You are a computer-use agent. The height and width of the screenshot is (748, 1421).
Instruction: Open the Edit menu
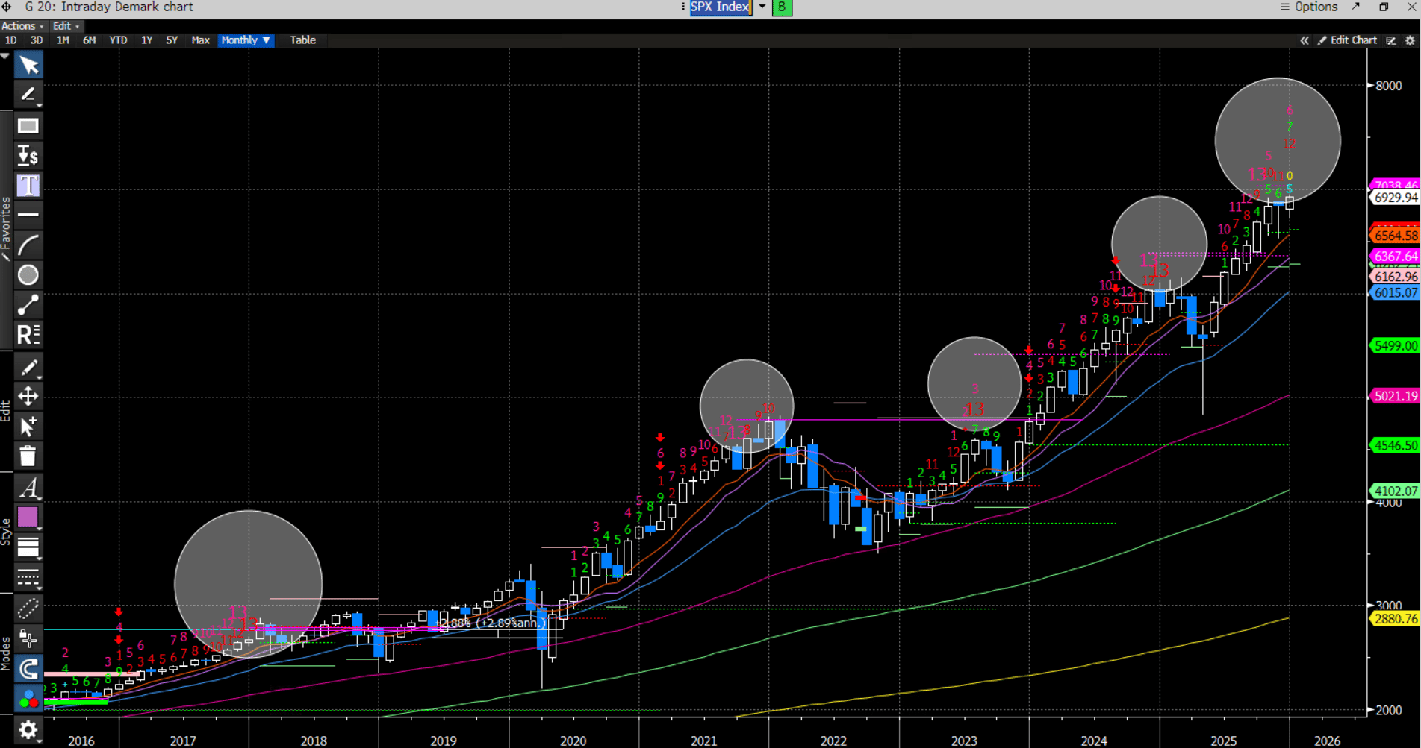66,26
